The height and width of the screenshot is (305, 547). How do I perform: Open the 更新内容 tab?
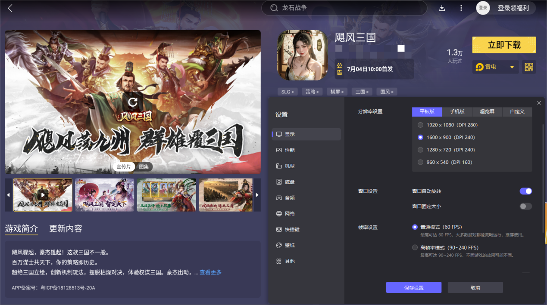coord(66,229)
